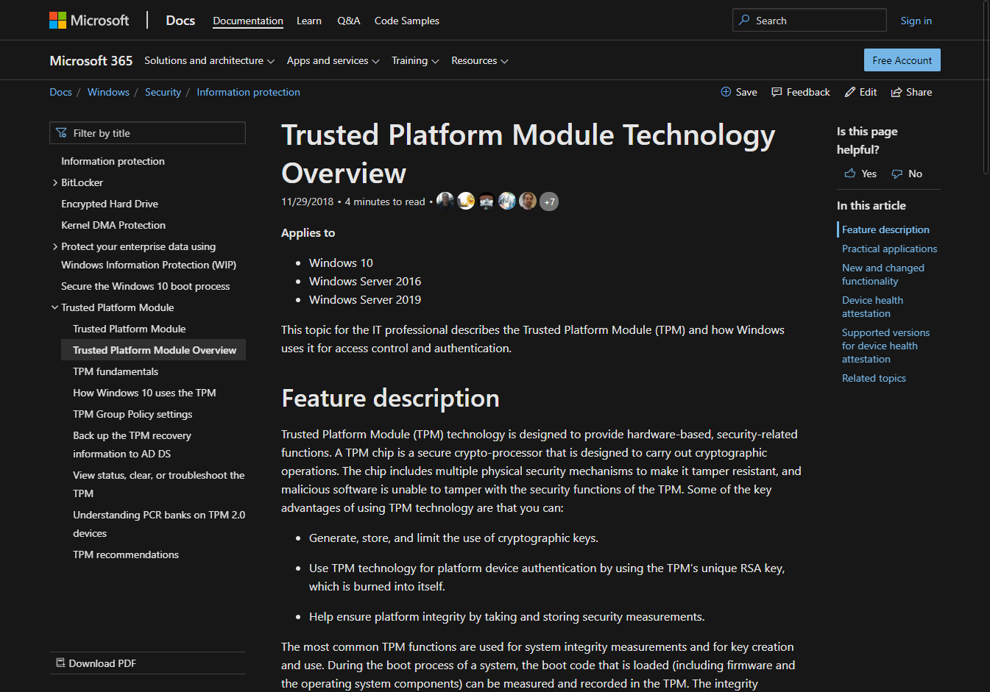The width and height of the screenshot is (990, 692).
Task: Open Trusted Platform Module child item
Action: pos(129,329)
